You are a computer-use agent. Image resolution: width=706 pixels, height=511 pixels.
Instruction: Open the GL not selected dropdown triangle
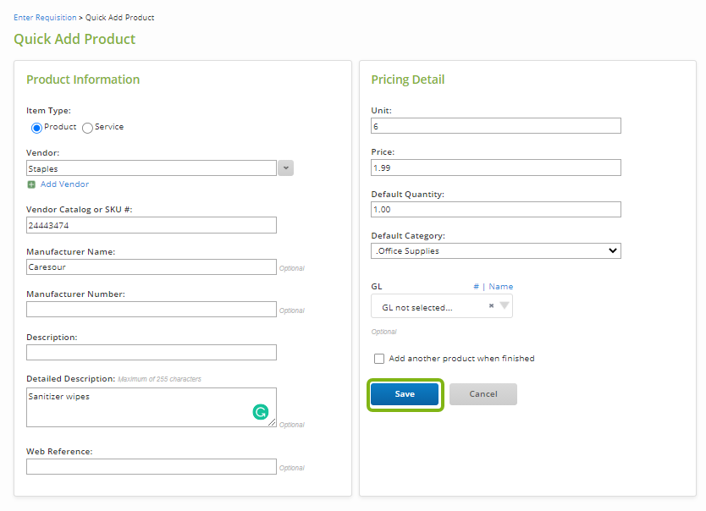pos(505,306)
